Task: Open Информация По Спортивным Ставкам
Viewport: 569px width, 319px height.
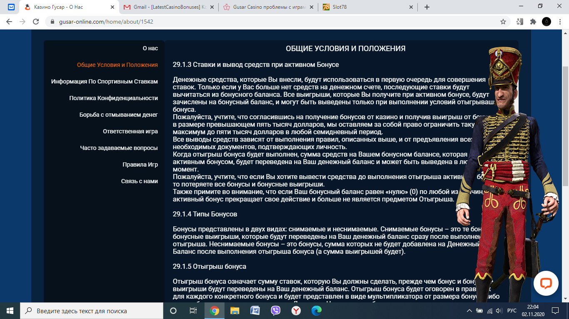Action: click(x=105, y=81)
